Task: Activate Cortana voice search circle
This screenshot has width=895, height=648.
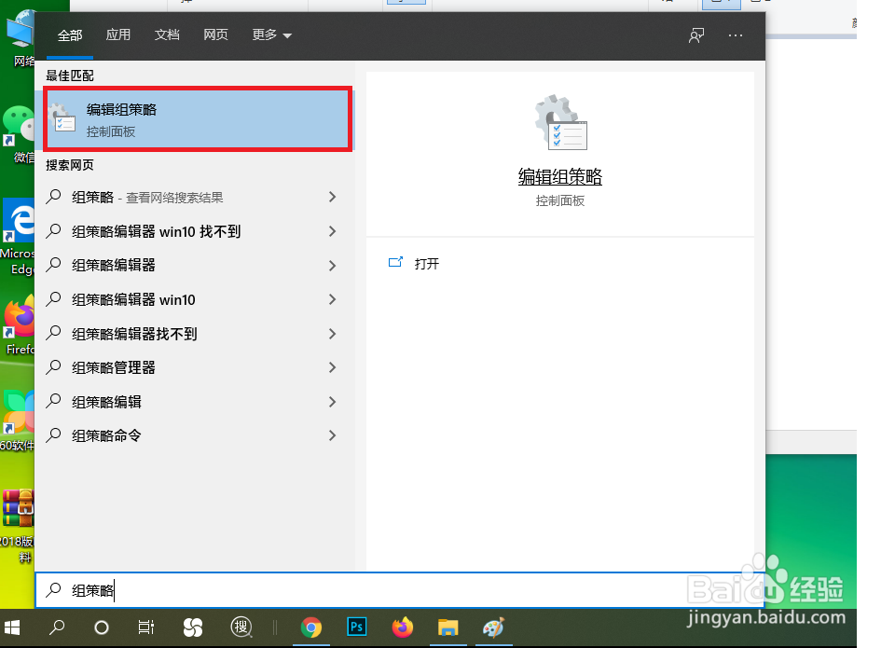Action: pos(101,627)
